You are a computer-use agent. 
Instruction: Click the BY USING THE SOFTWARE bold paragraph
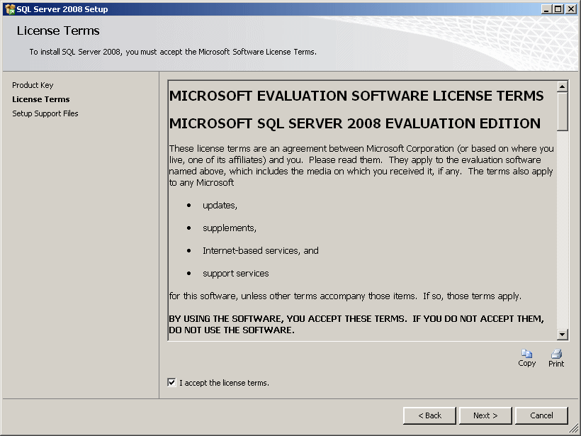tap(356, 325)
